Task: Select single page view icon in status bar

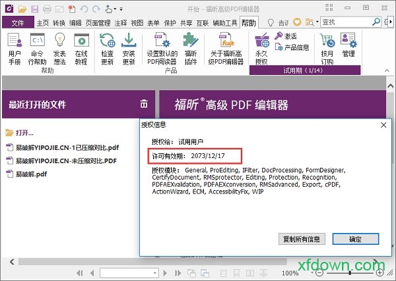Action: [x=224, y=273]
